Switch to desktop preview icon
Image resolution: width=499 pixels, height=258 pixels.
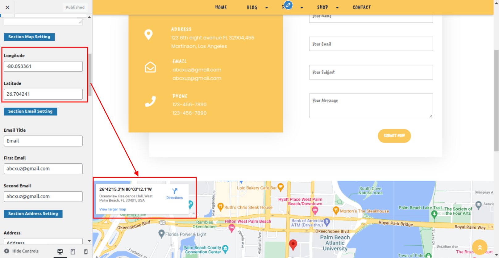60,252
